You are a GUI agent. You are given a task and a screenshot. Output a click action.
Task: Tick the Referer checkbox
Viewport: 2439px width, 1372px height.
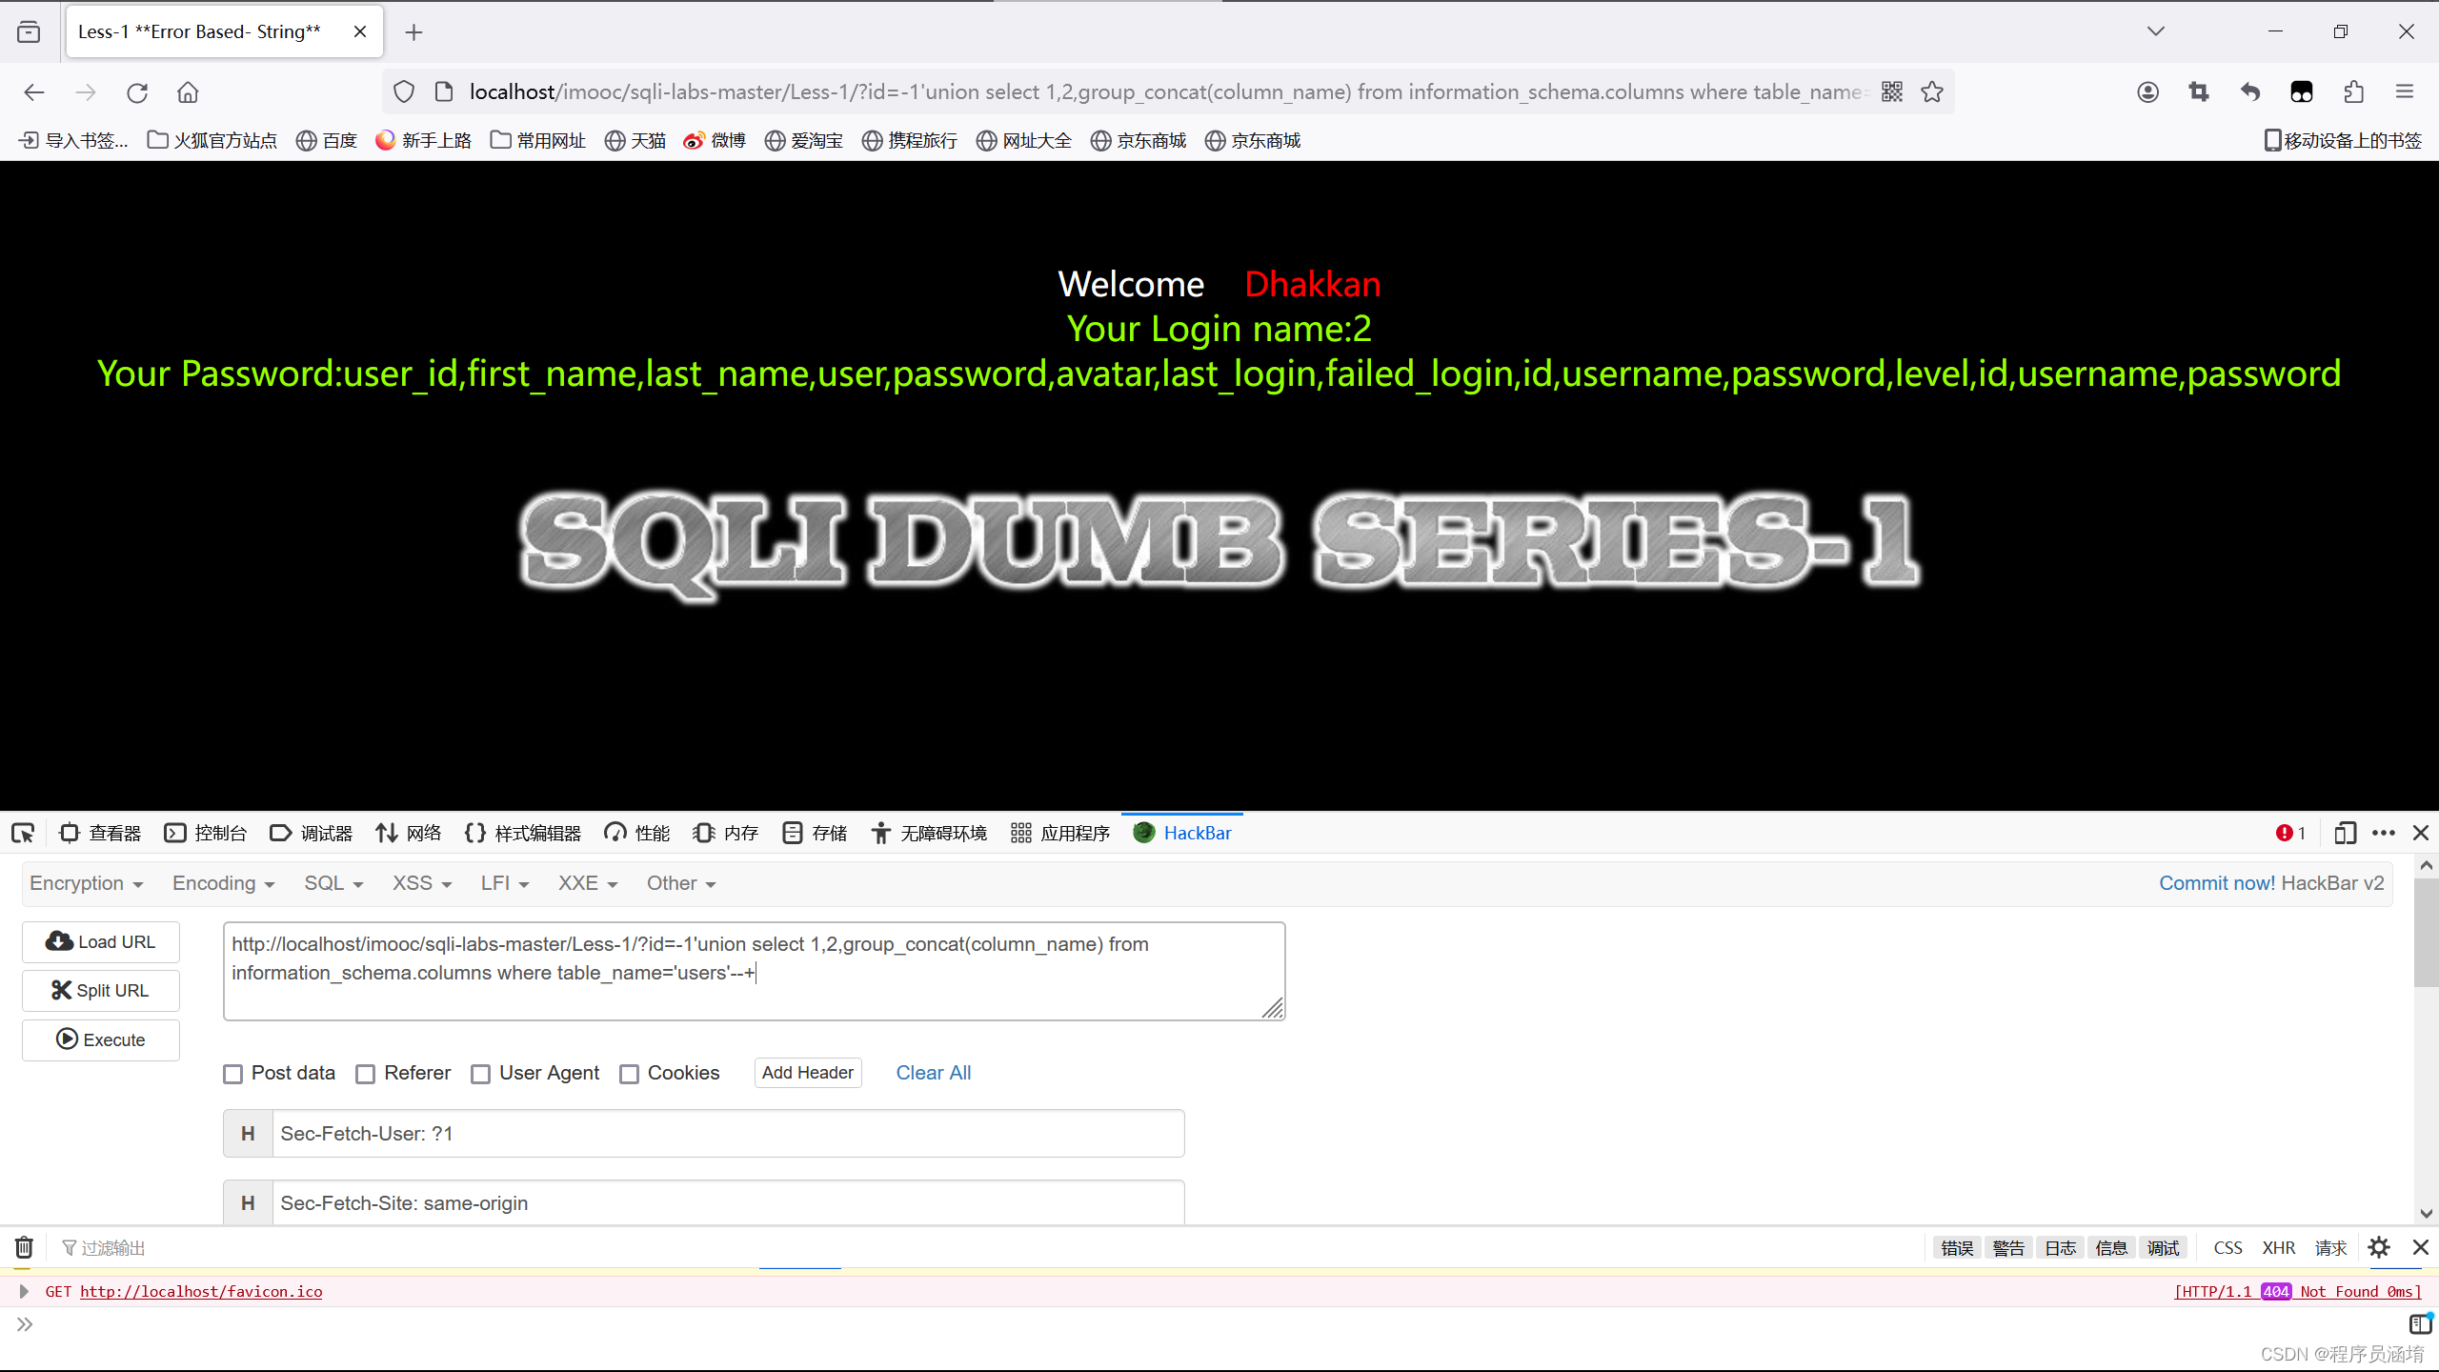tap(366, 1074)
